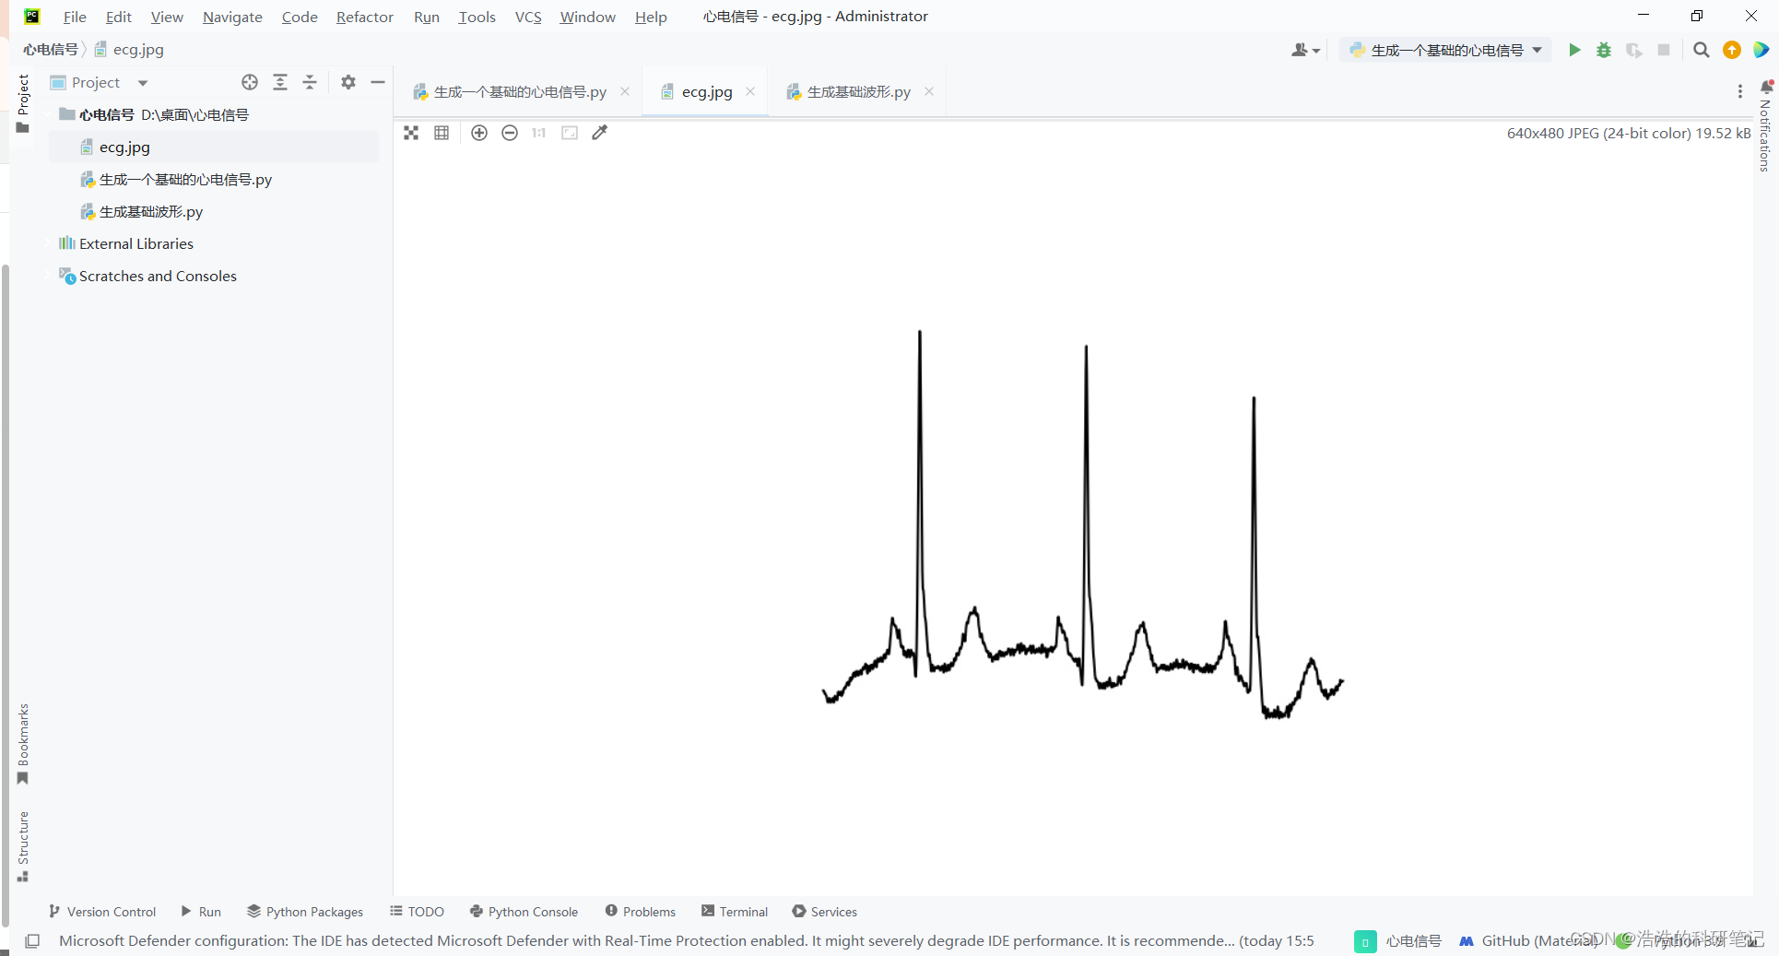The width and height of the screenshot is (1779, 956).
Task: Click the 心电信号 green status bar widget
Action: coord(1398,940)
